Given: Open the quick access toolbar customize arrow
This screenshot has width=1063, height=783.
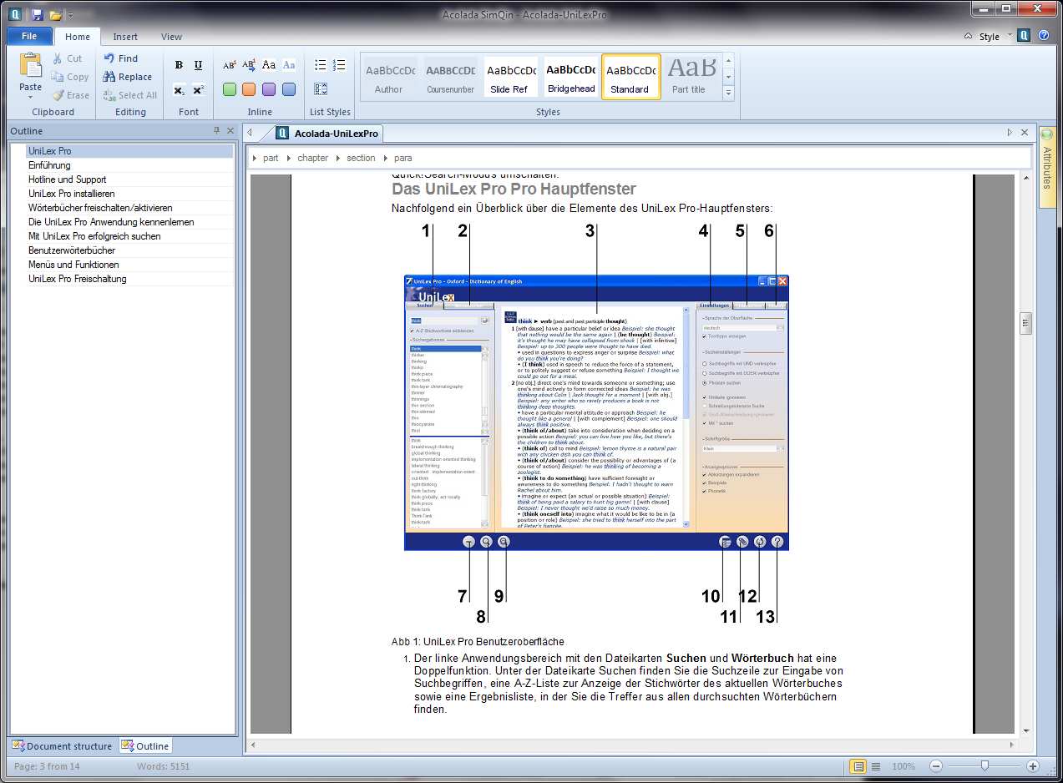Looking at the screenshot, I should [x=71, y=16].
